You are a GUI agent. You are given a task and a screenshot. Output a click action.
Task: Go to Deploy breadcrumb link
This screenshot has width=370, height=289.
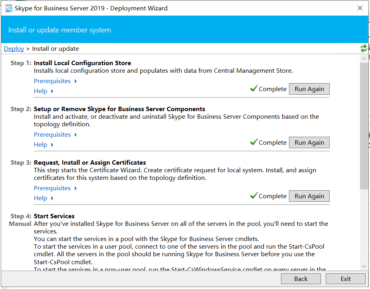[x=14, y=49]
